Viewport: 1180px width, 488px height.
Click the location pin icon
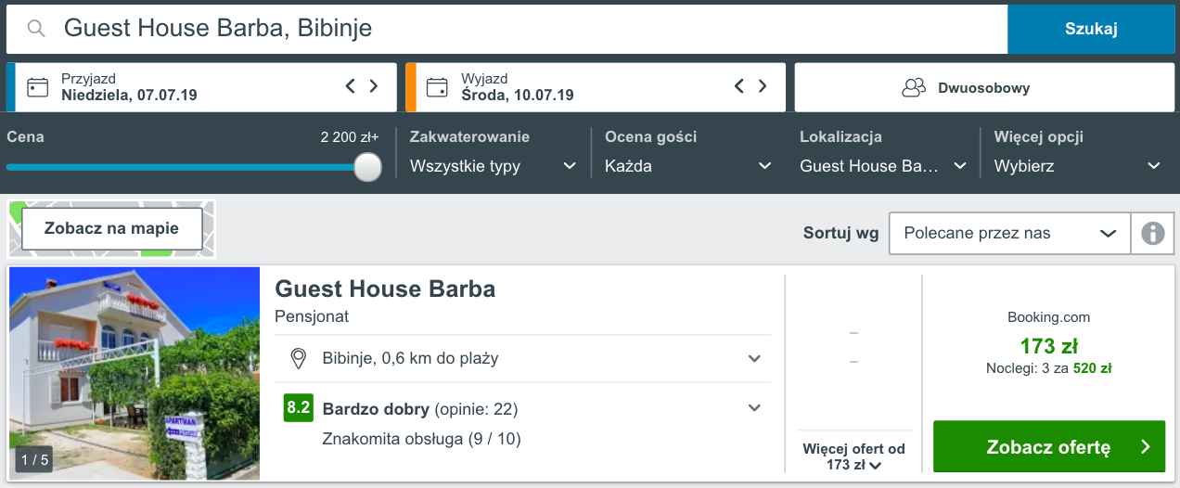[299, 358]
